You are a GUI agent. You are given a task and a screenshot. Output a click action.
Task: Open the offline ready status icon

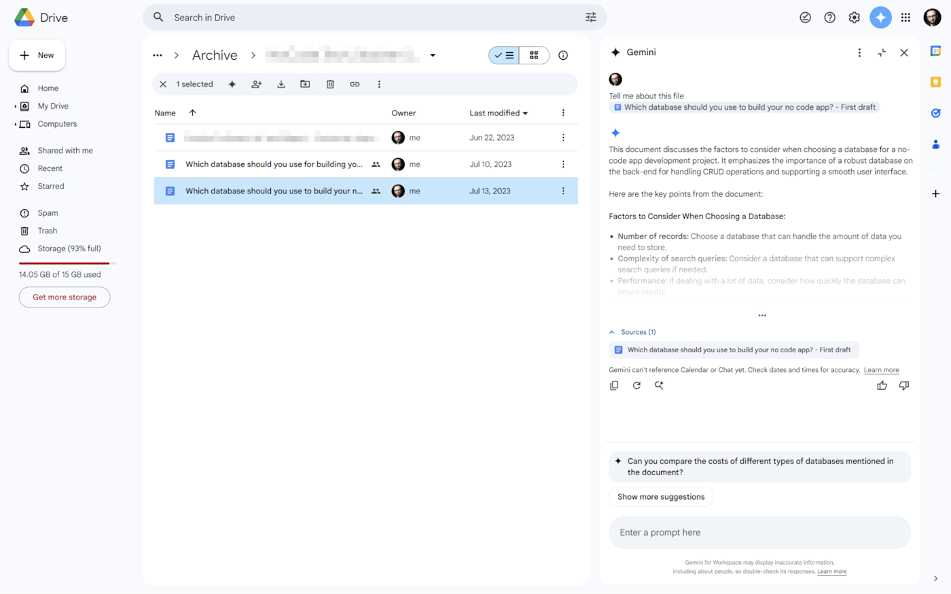point(805,18)
